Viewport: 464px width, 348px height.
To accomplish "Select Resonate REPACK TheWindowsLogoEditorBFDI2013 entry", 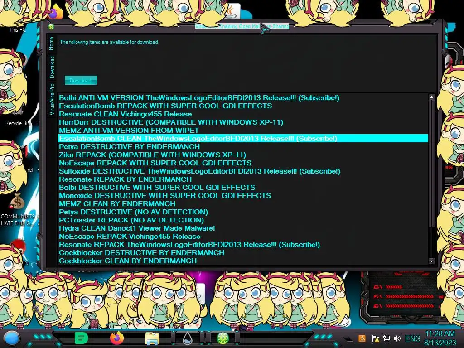I will (243, 245).
